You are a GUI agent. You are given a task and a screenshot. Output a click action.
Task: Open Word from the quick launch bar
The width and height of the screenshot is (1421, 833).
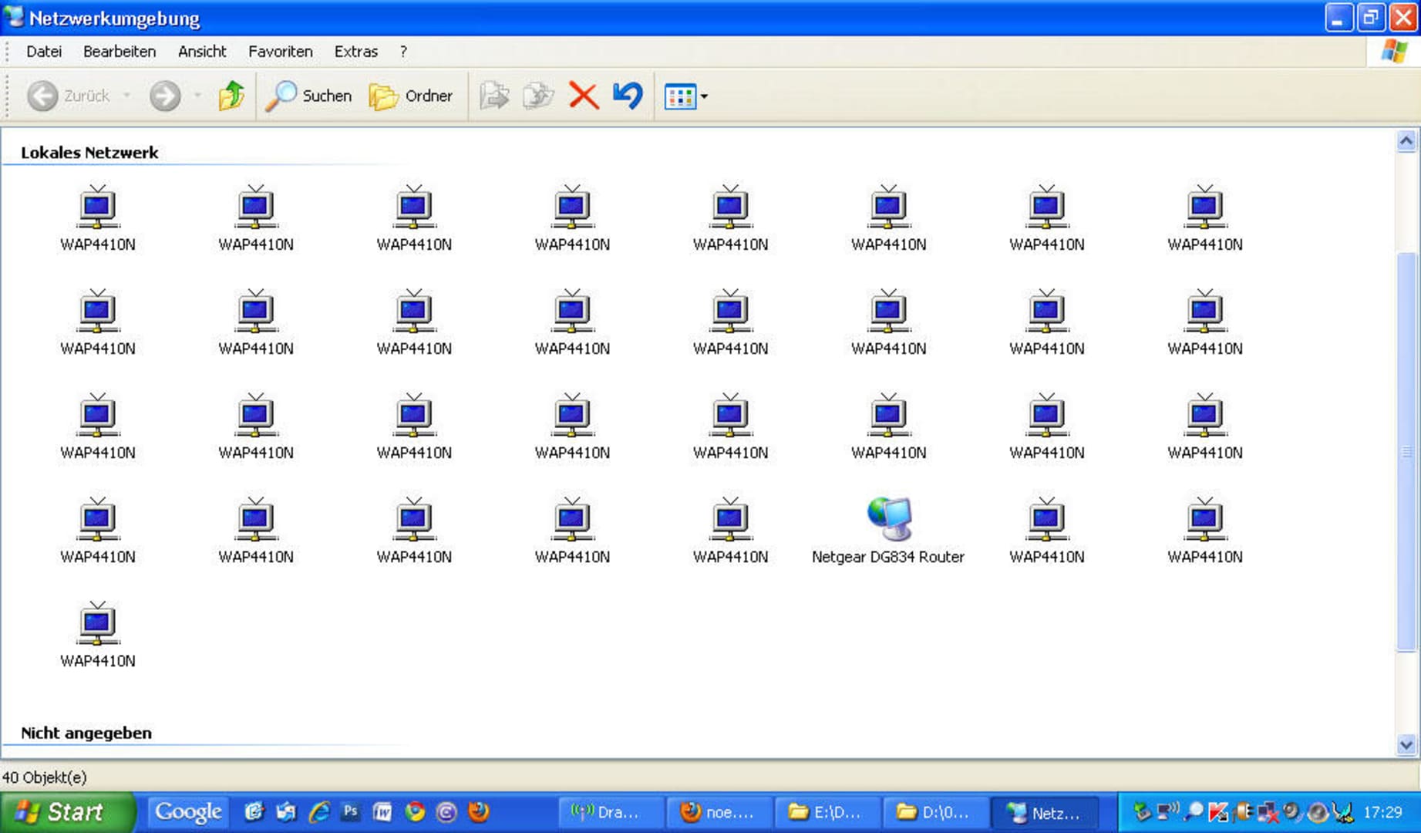[382, 811]
